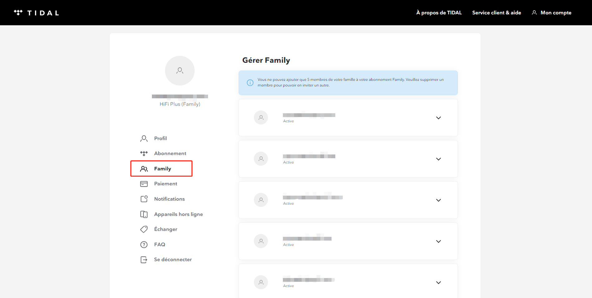Screen dimensions: 592x298
Task: Click the Notifications icon in sidebar
Action: click(x=144, y=199)
